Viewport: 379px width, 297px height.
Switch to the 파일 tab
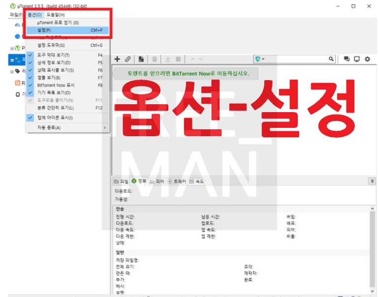click(x=121, y=181)
